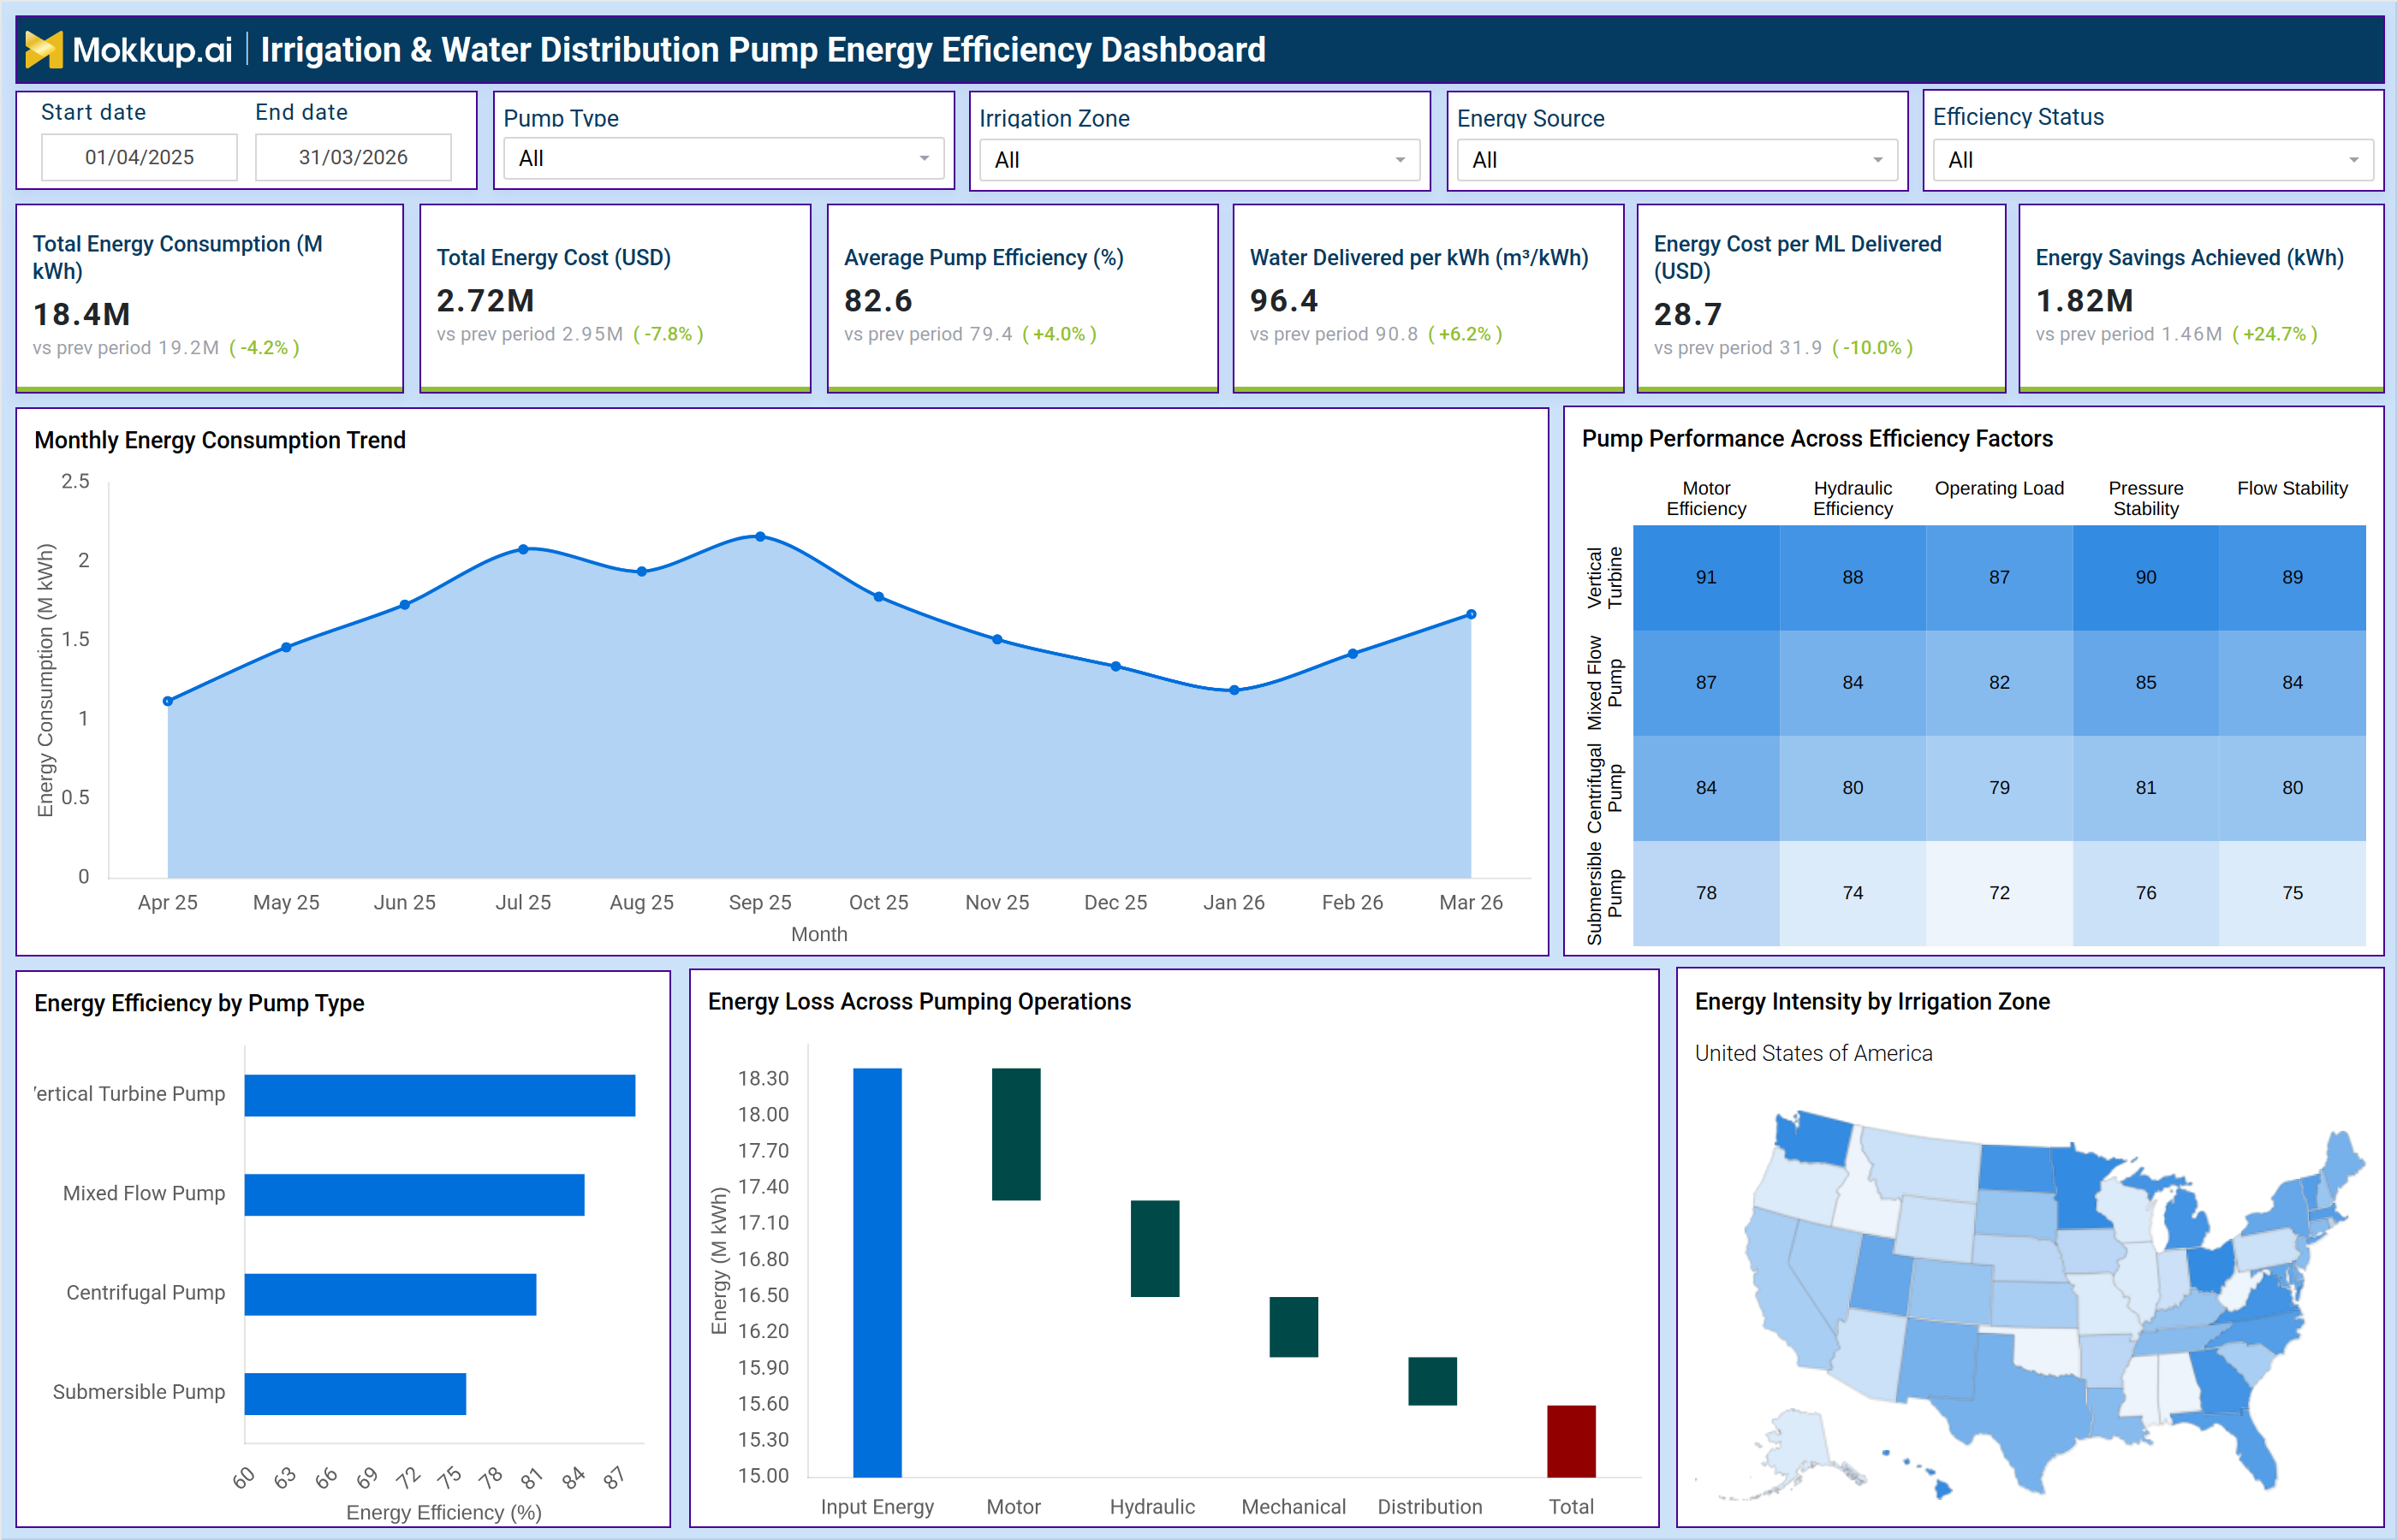Image resolution: width=2397 pixels, height=1540 pixels.
Task: Expand the Irrigation Zone dropdown
Action: (x=1199, y=160)
